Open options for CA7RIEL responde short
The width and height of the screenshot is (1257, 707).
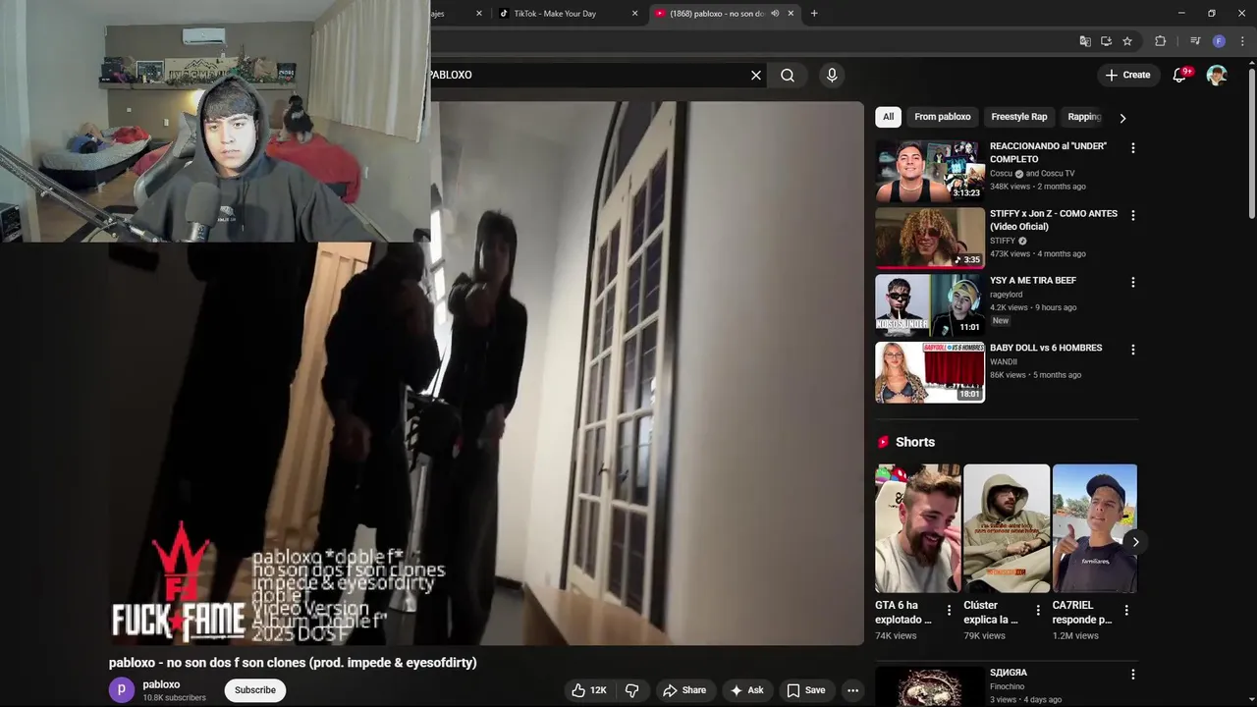coord(1126,611)
